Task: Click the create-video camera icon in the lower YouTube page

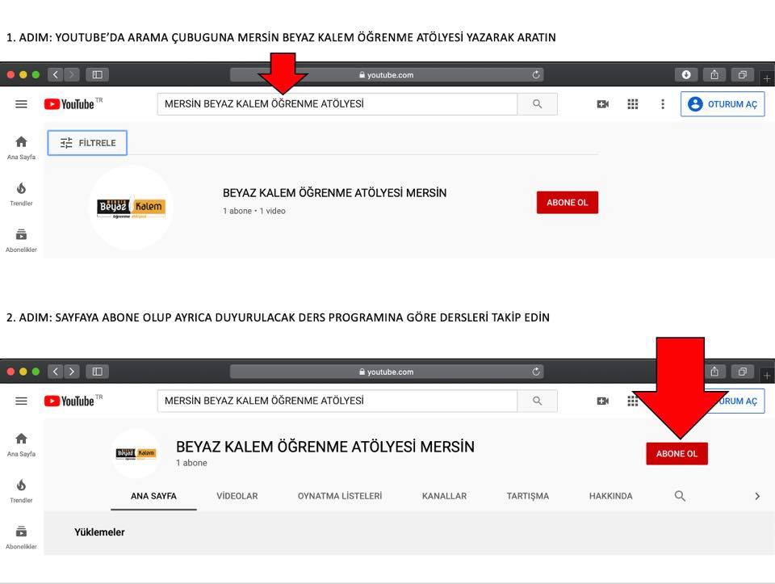Action: coord(602,401)
